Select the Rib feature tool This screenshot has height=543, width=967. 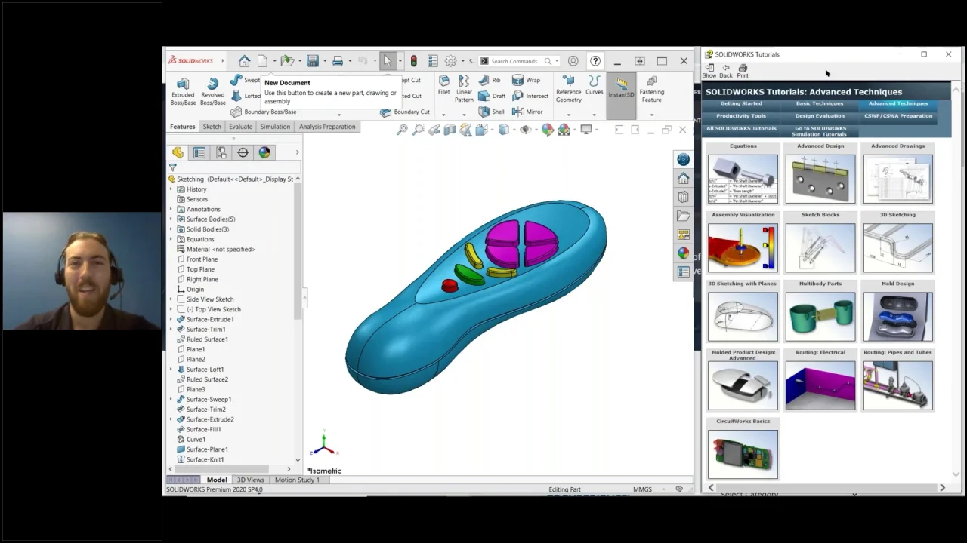(490, 80)
